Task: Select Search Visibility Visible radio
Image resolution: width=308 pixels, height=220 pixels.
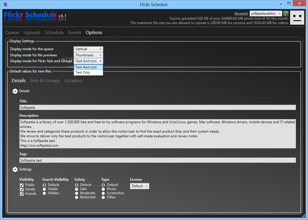Action: coord(44,189)
